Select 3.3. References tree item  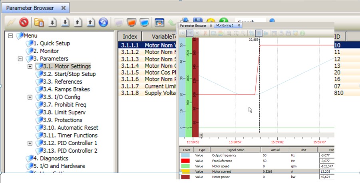tap(62, 82)
